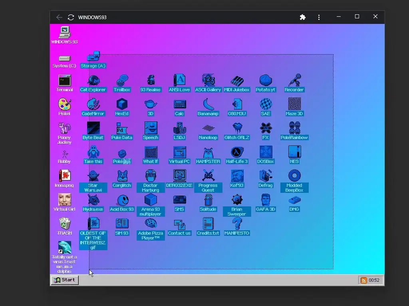The width and height of the screenshot is (409, 306).
Task: Select the Storage (A:) drive icon
Action: [93, 56]
